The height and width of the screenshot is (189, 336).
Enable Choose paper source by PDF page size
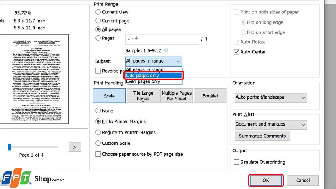[x=98, y=154]
